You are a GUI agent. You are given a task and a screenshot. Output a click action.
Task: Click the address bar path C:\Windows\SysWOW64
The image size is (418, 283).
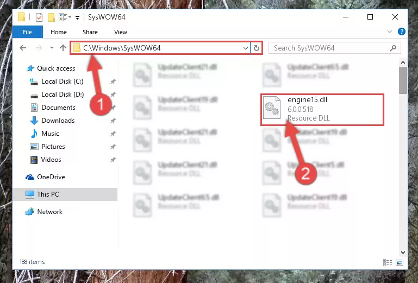tap(122, 48)
